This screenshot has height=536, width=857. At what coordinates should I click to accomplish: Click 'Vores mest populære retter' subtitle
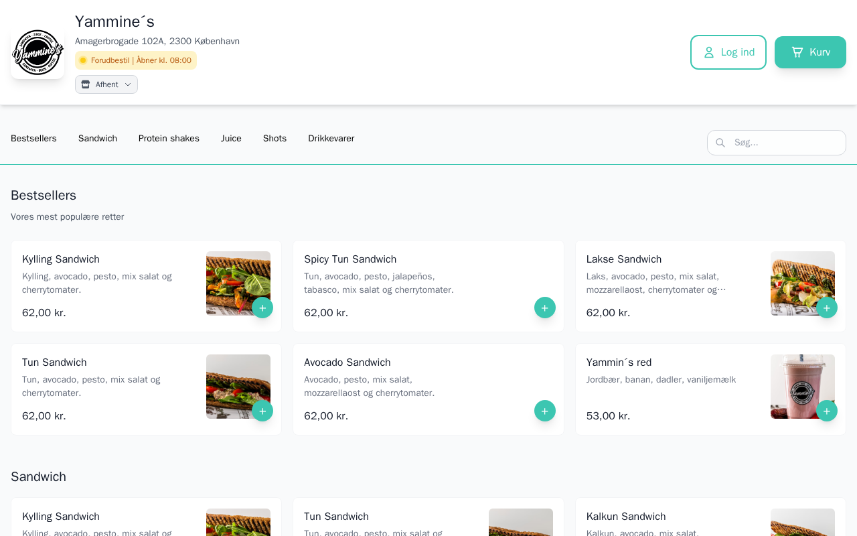pyautogui.click(x=68, y=217)
